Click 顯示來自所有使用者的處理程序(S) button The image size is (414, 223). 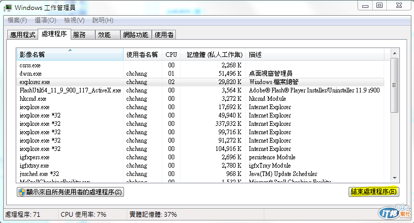pos(71,192)
